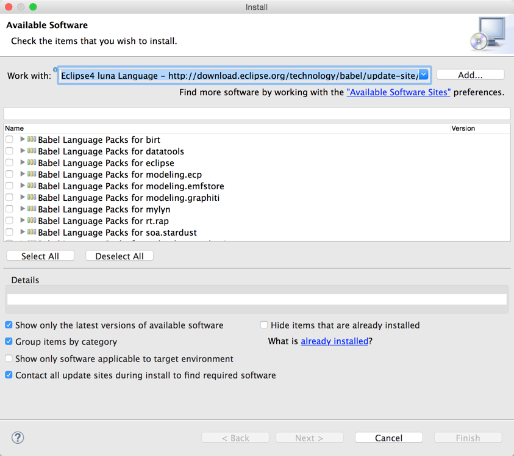Check Babel Language Packs for birt
The height and width of the screenshot is (456, 514).
coord(9,139)
